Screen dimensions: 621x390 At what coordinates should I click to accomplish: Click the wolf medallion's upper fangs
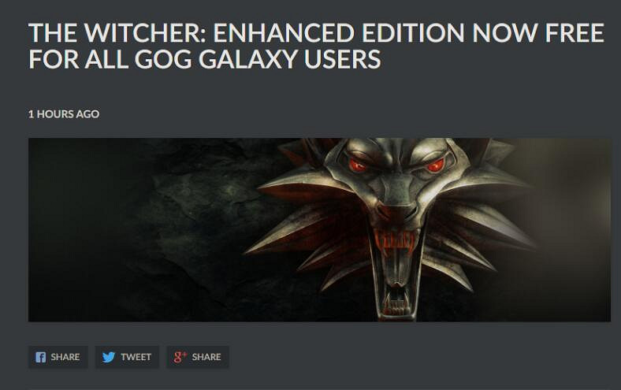396,242
